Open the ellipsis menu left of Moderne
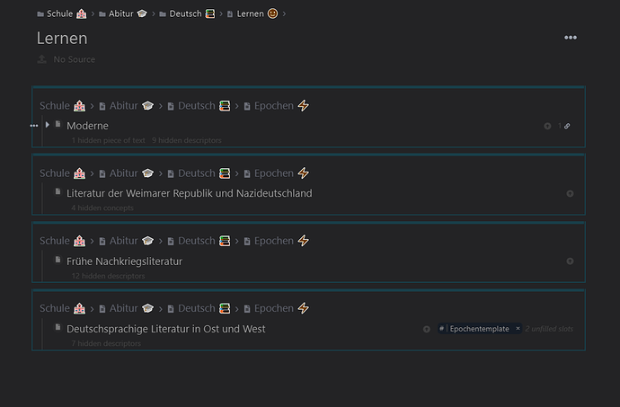The height and width of the screenshot is (407, 620). click(x=34, y=126)
